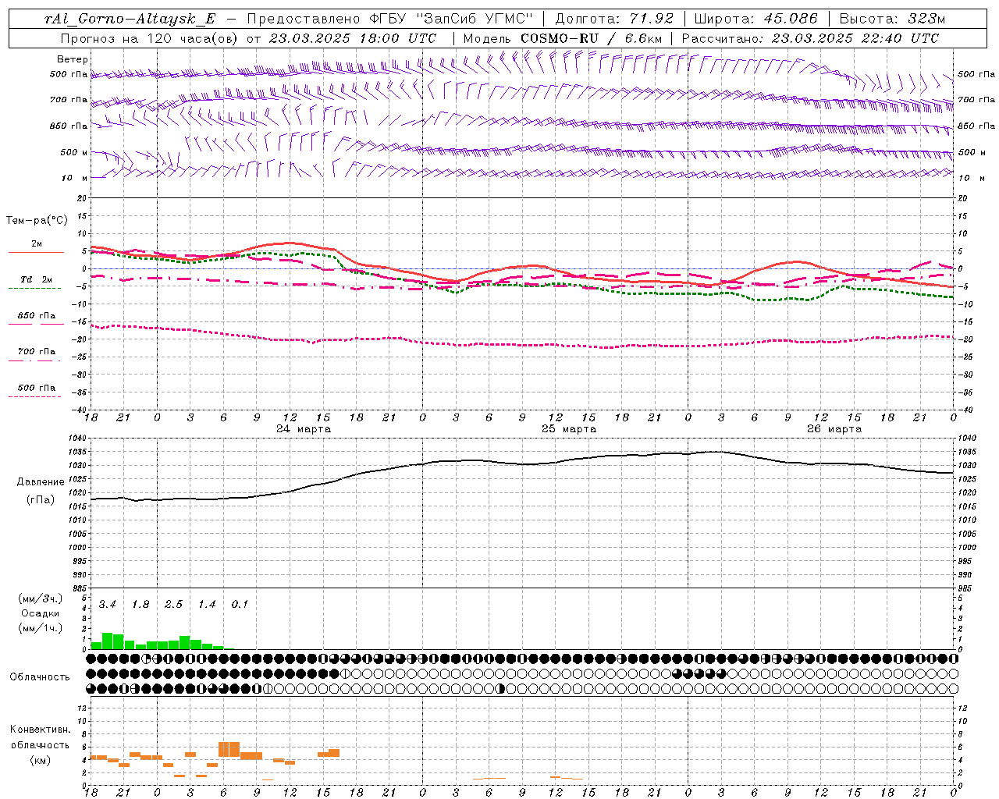This screenshot has height=799, width=999.
Task: Click the Давление panel label
Action: pyautogui.click(x=41, y=482)
